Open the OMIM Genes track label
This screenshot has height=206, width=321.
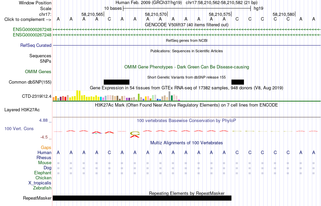38,72
